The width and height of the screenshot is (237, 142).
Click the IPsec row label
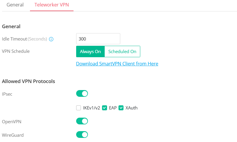click(x=7, y=94)
